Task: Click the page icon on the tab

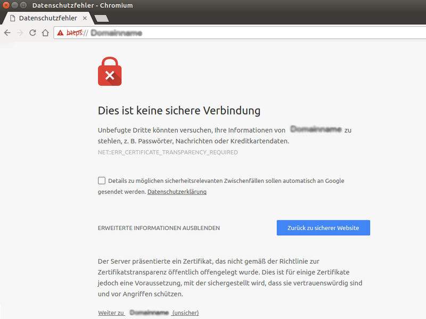Action: [x=12, y=18]
